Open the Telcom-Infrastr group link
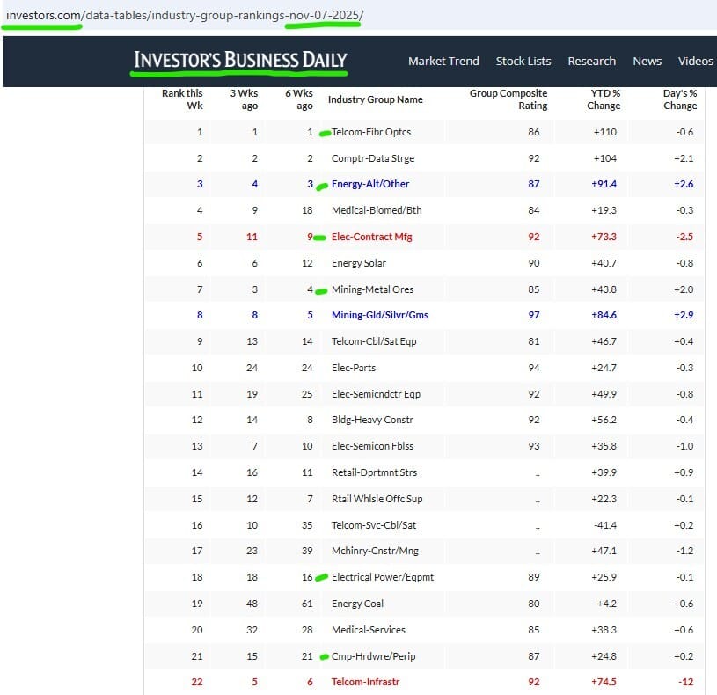Image resolution: width=717 pixels, height=695 pixels. point(365,682)
